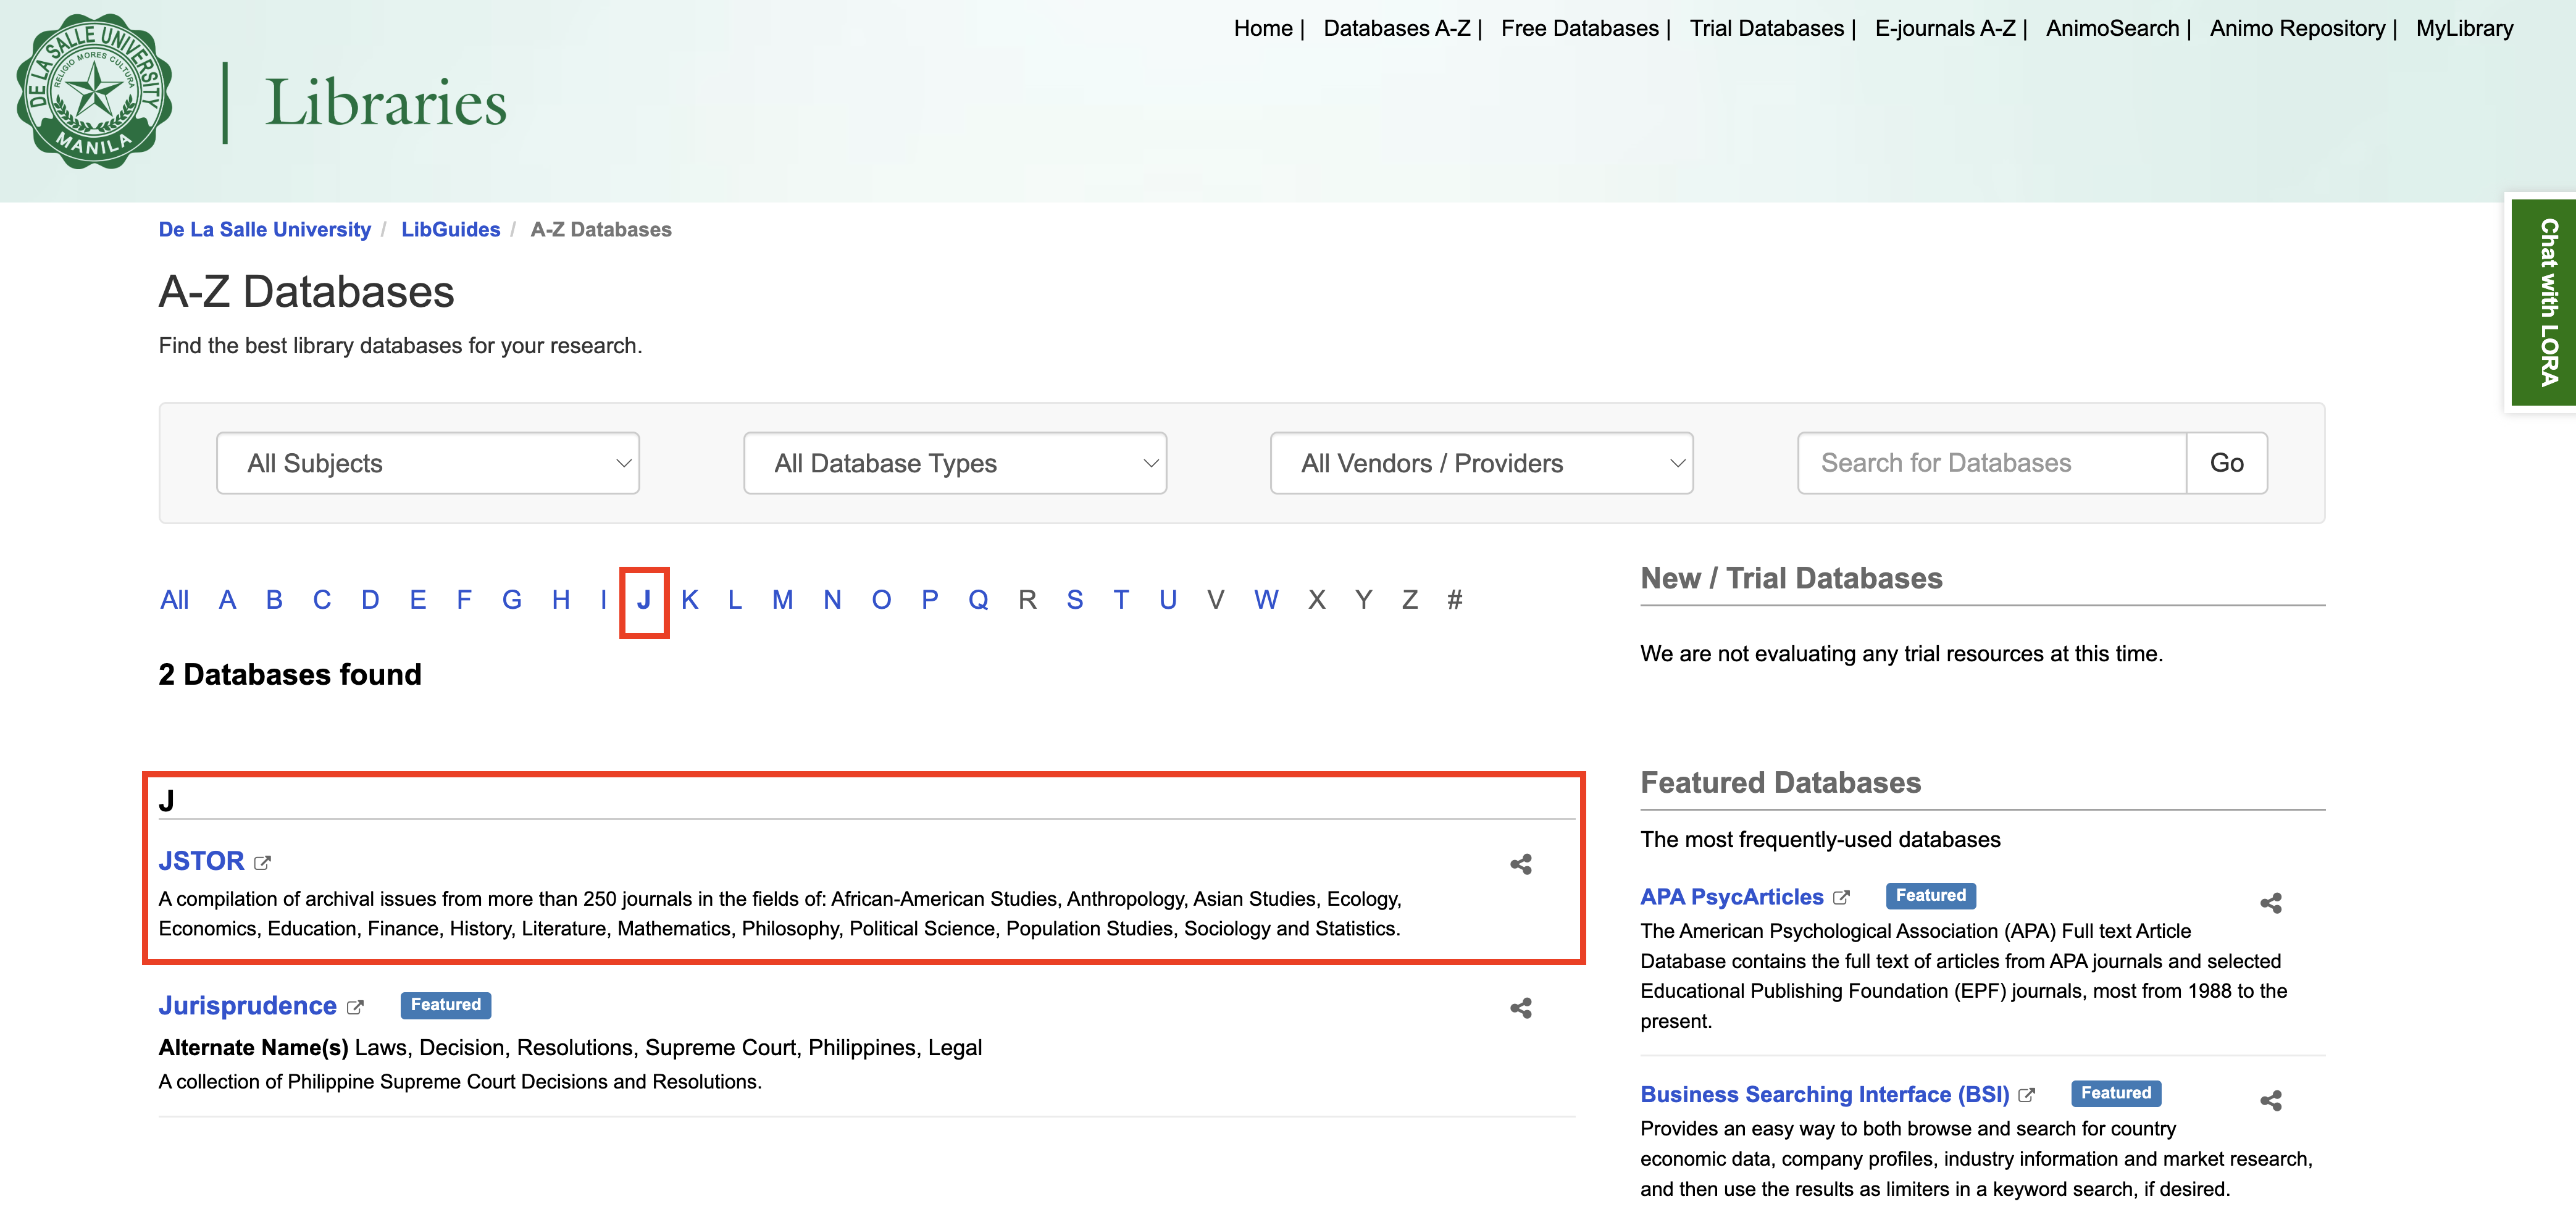The height and width of the screenshot is (1212, 2576).
Task: Click the Featured badge beside Business Searching Interface
Action: [x=2116, y=1093]
